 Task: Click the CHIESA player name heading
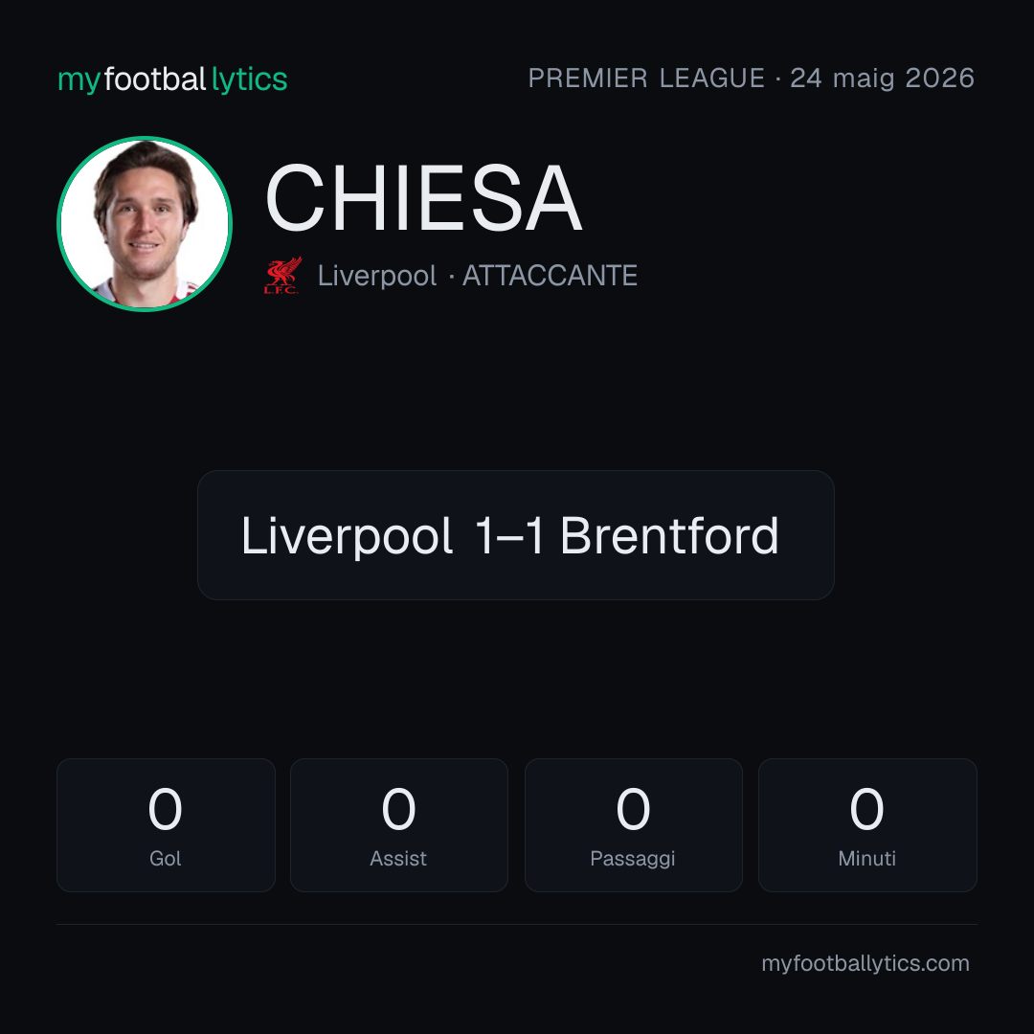pyautogui.click(x=423, y=198)
